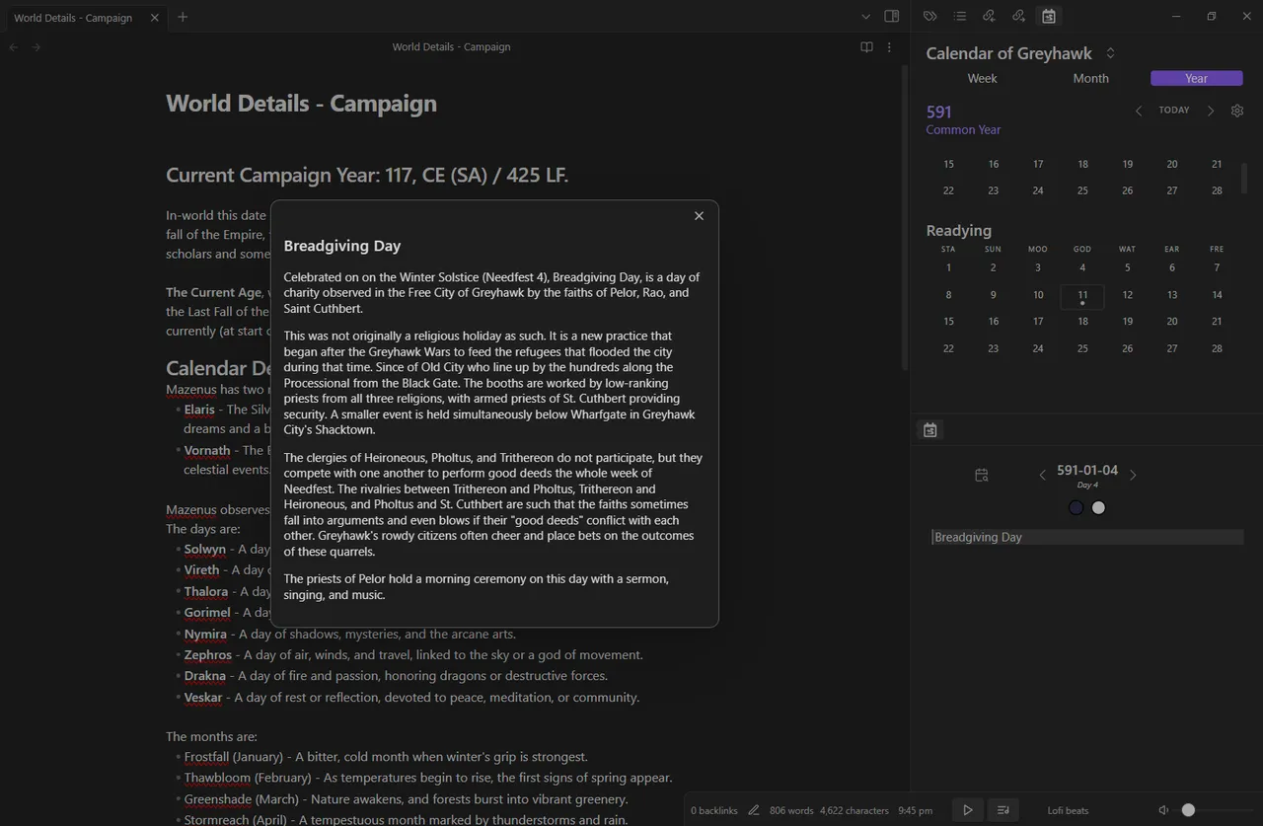Open the Tags pane icon

pyautogui.click(x=929, y=16)
